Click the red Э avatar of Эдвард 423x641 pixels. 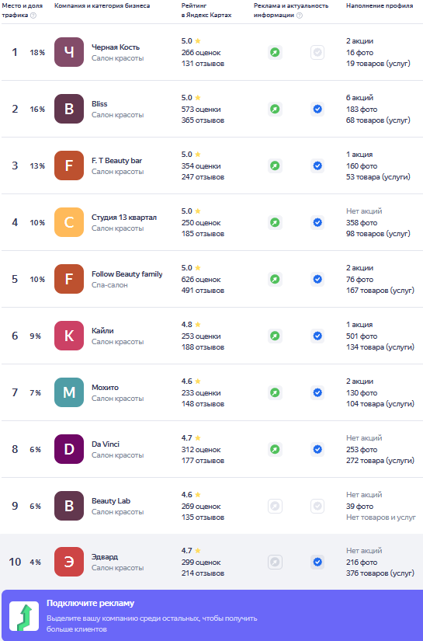pyautogui.click(x=69, y=562)
